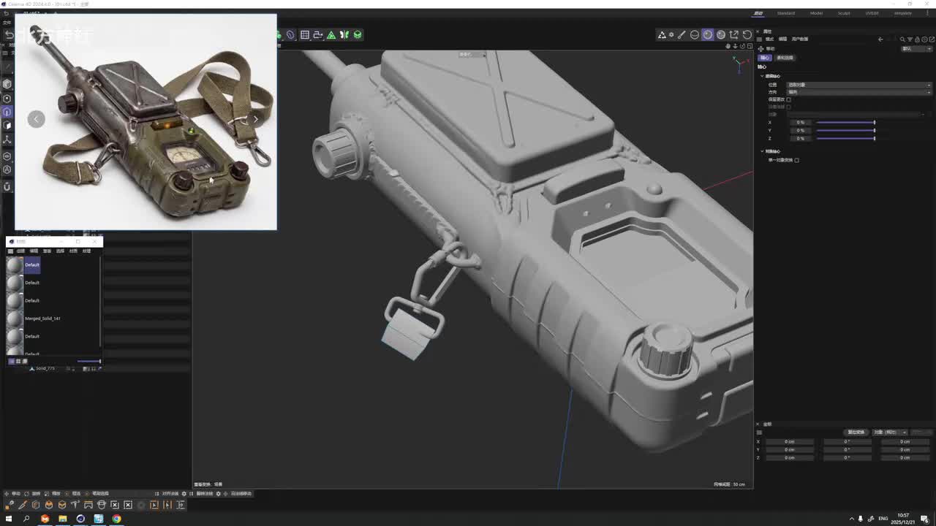936x526 pixels.
Task: Switch material manager to grid view
Action: (18, 361)
